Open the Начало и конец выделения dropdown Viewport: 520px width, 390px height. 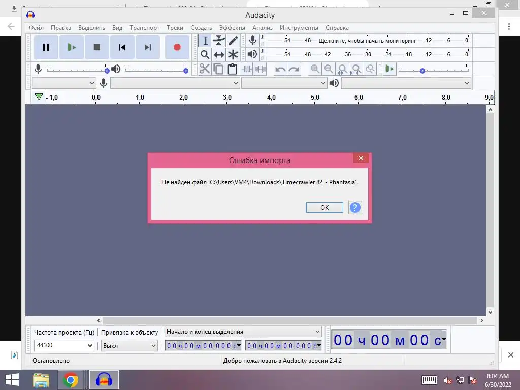(x=243, y=332)
